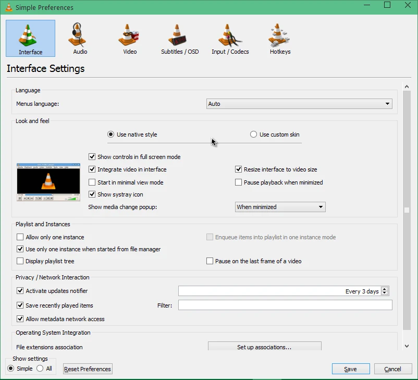Click the Reset Preferences button
Viewport: 418px width, 380px height.
click(x=87, y=369)
